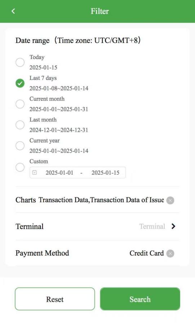The width and height of the screenshot is (195, 327).
Task: Edit custom start date 2025-01-01
Action: pyautogui.click(x=59, y=173)
